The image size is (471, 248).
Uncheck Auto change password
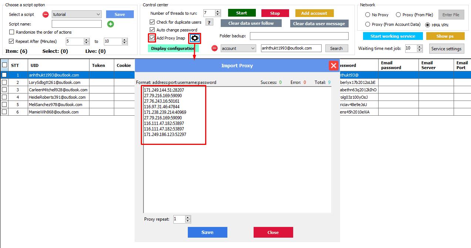point(152,30)
